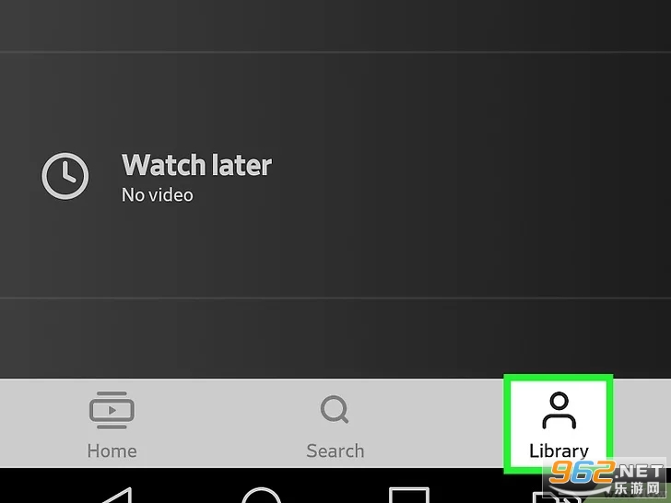Tap the clock icon beside Watch later
The width and height of the screenshot is (671, 503).
click(65, 176)
